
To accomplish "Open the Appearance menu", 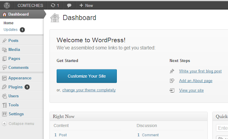I will pyautogui.click(x=20, y=78).
